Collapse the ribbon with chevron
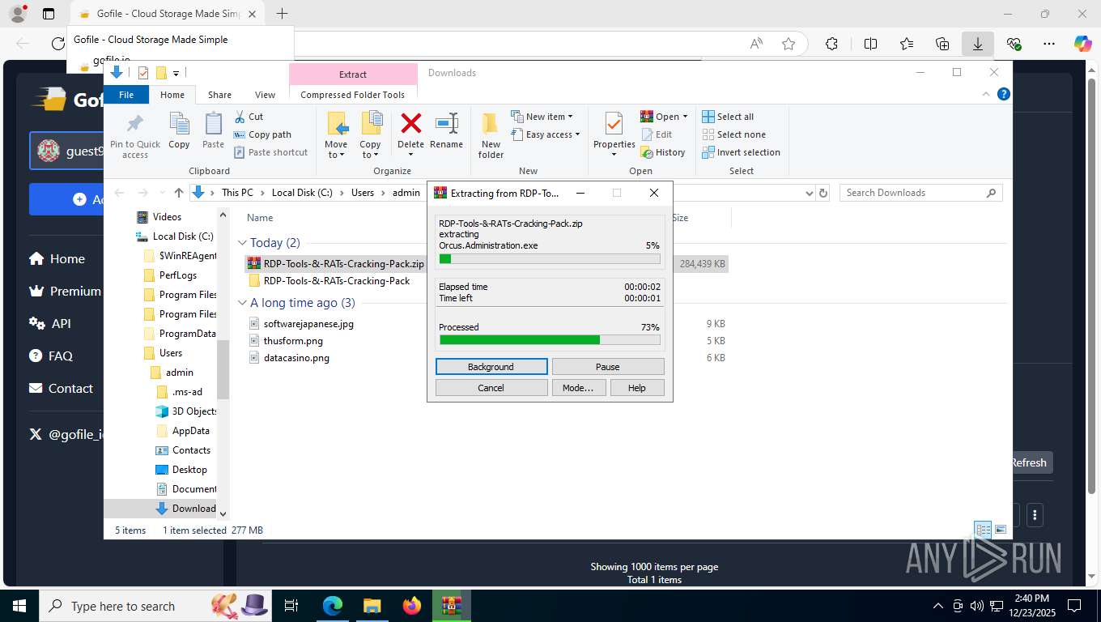The height and width of the screenshot is (622, 1101). pyautogui.click(x=986, y=94)
